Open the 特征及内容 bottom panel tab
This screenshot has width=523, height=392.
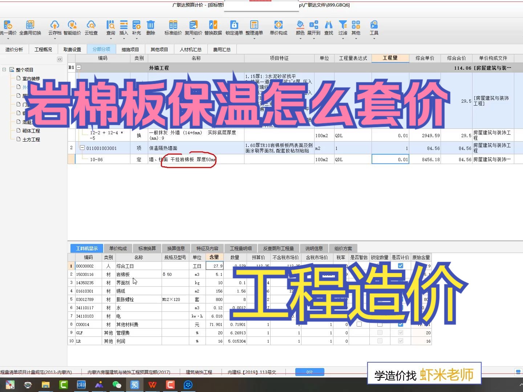207,248
